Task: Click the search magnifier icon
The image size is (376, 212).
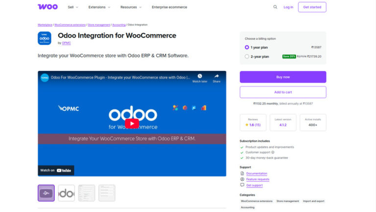Action: [x=275, y=7]
